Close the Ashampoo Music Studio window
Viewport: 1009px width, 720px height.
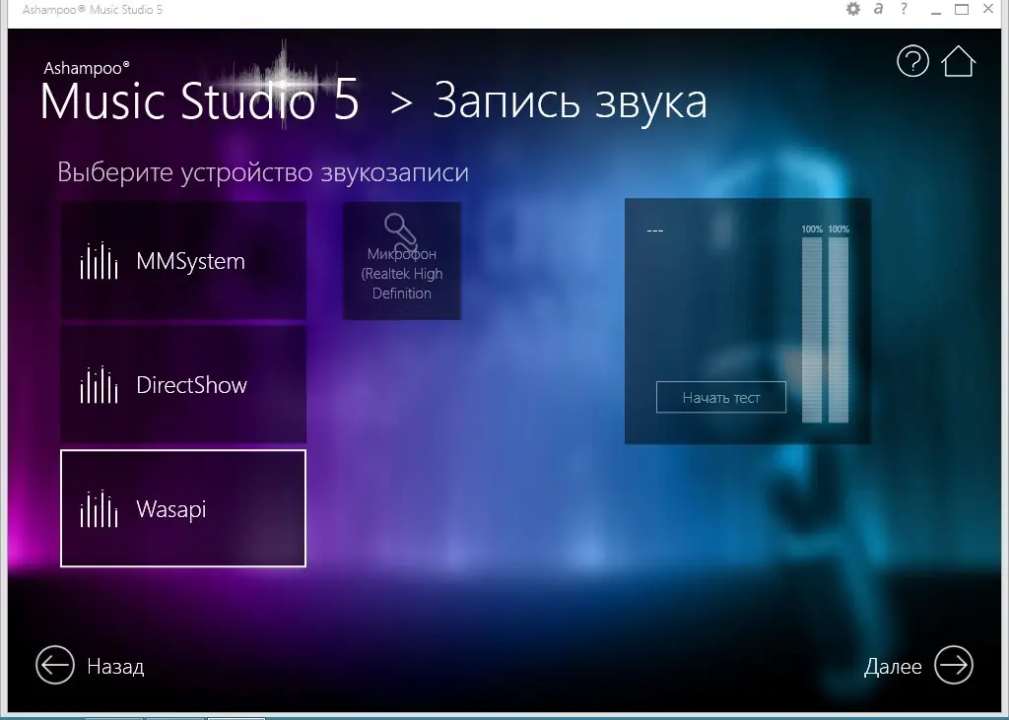(988, 9)
